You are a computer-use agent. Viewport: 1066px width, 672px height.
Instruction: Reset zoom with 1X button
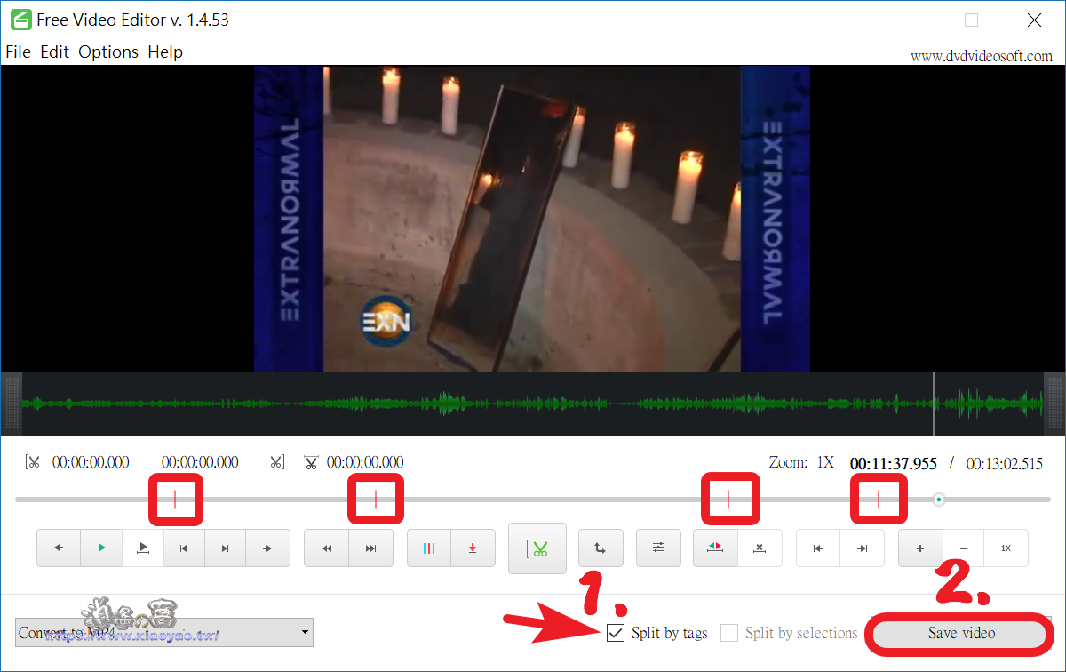pyautogui.click(x=1006, y=548)
